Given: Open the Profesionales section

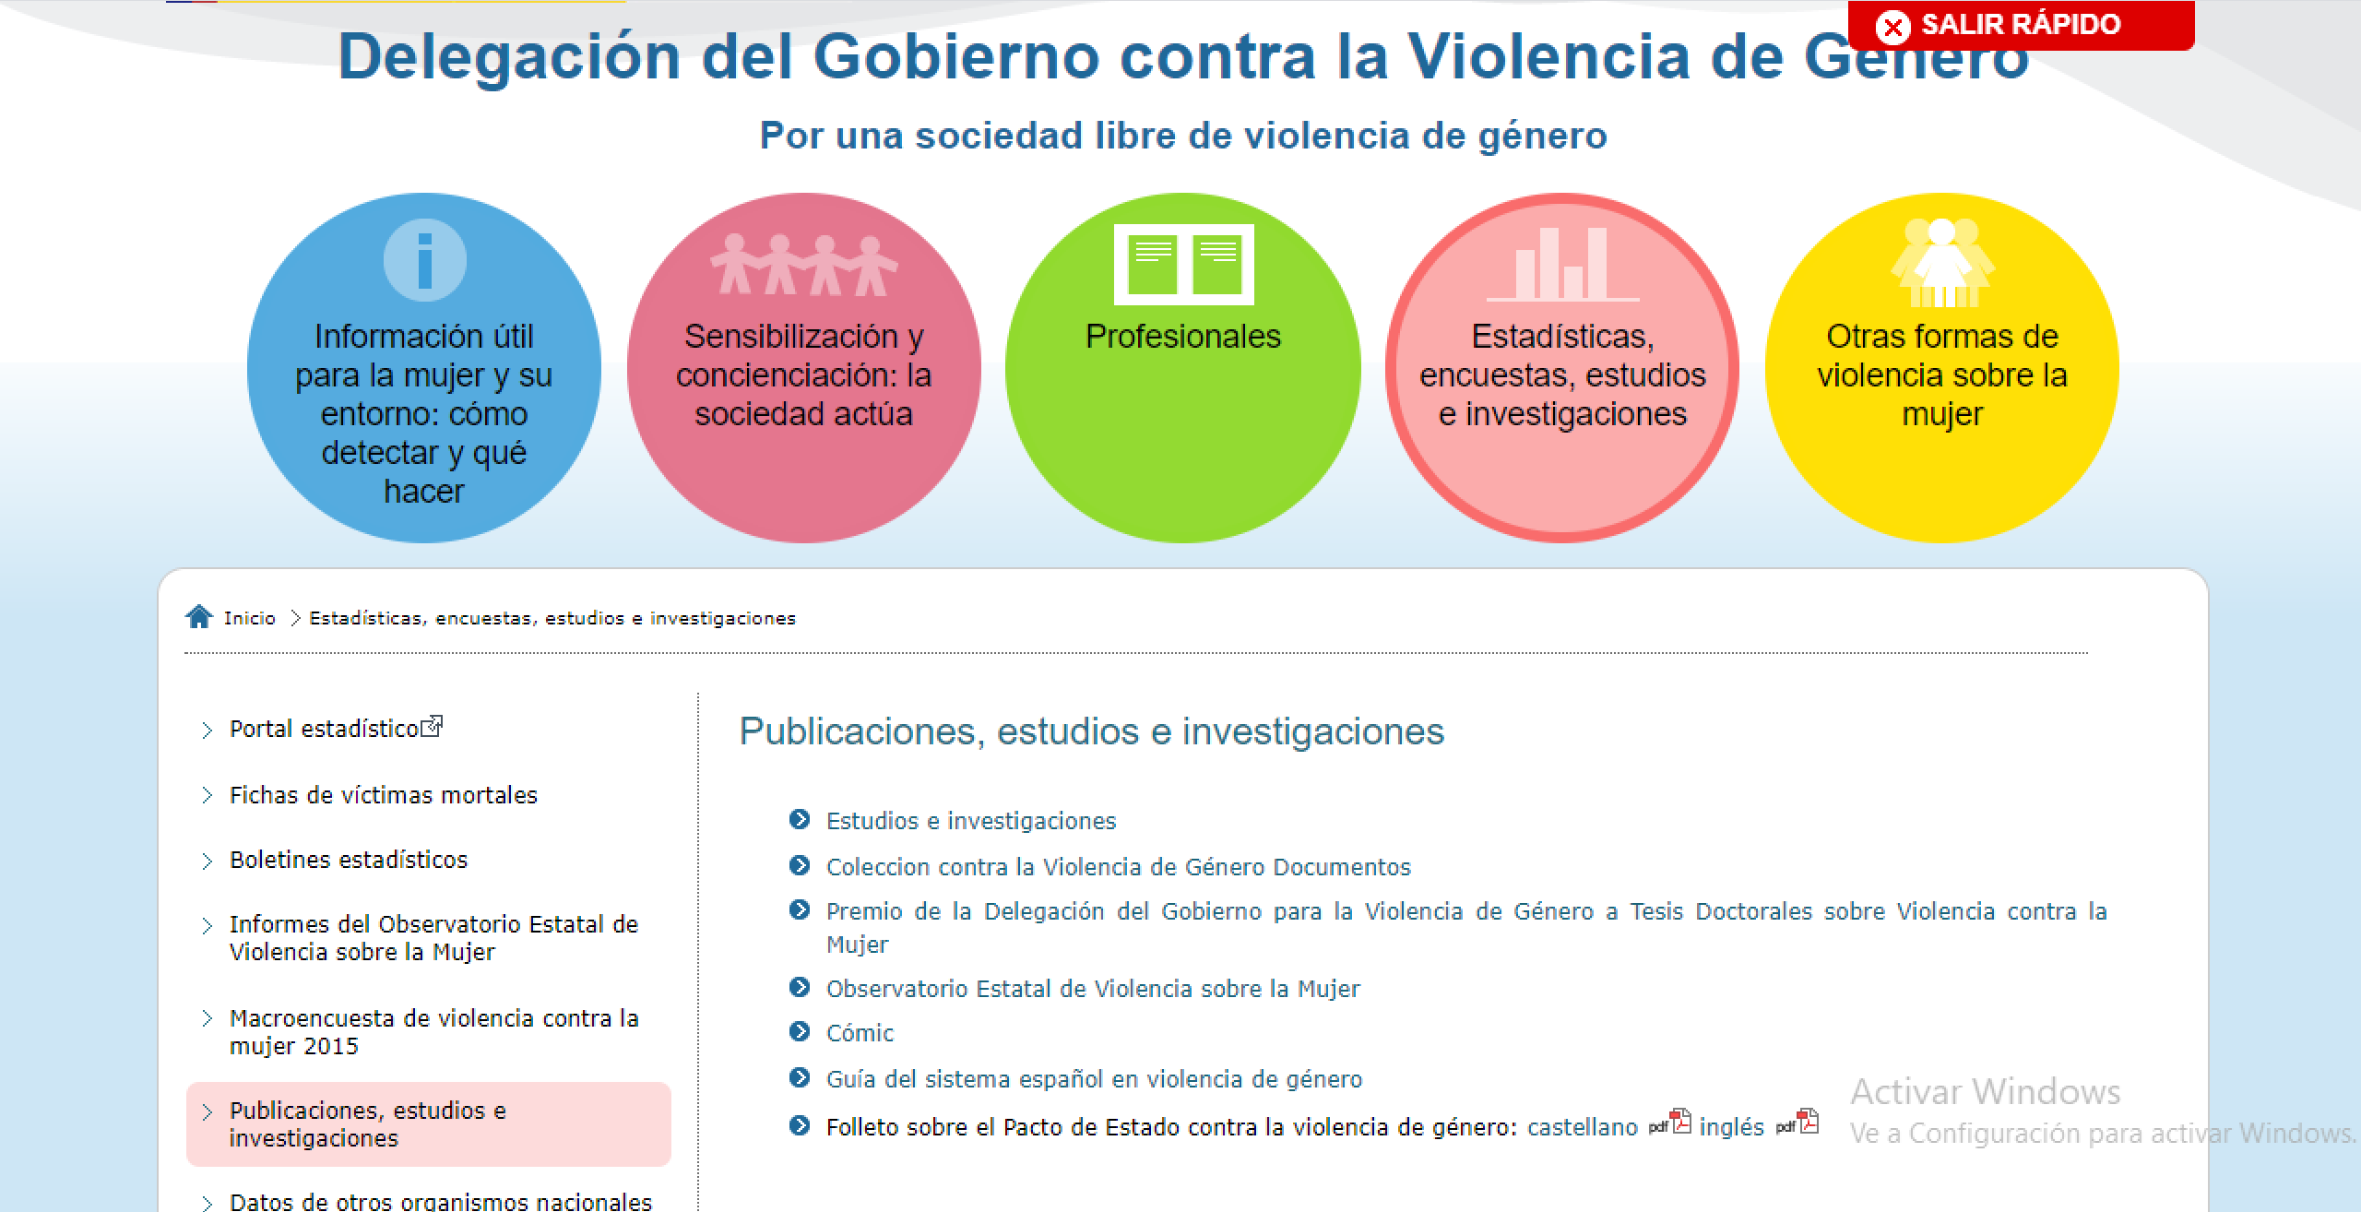Looking at the screenshot, I should coord(1183,368).
